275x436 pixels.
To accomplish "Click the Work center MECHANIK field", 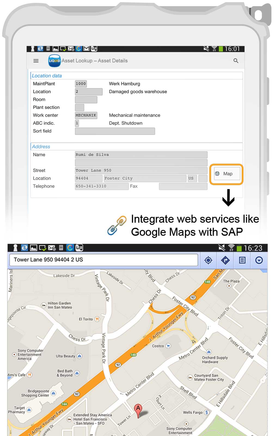I will pyautogui.click(x=86, y=116).
